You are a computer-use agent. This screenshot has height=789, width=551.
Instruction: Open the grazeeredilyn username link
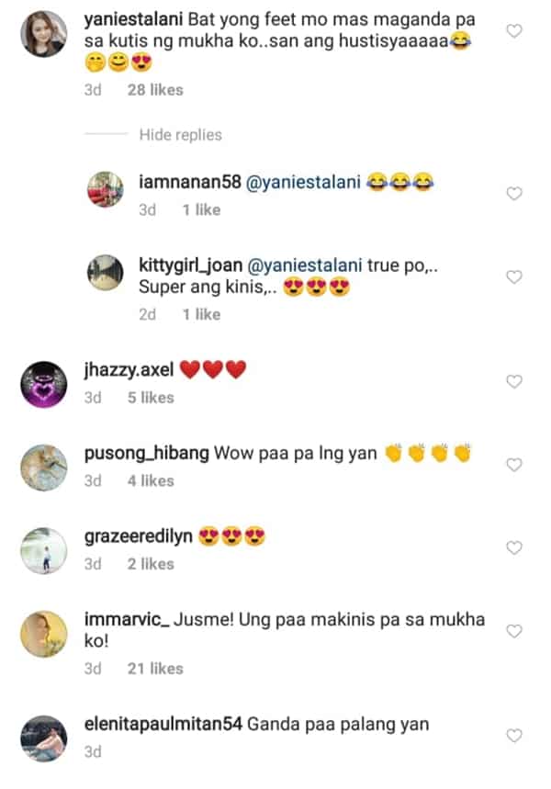(139, 537)
